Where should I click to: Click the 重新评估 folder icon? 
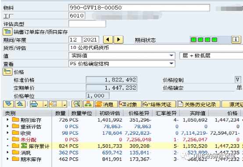[15, 126]
